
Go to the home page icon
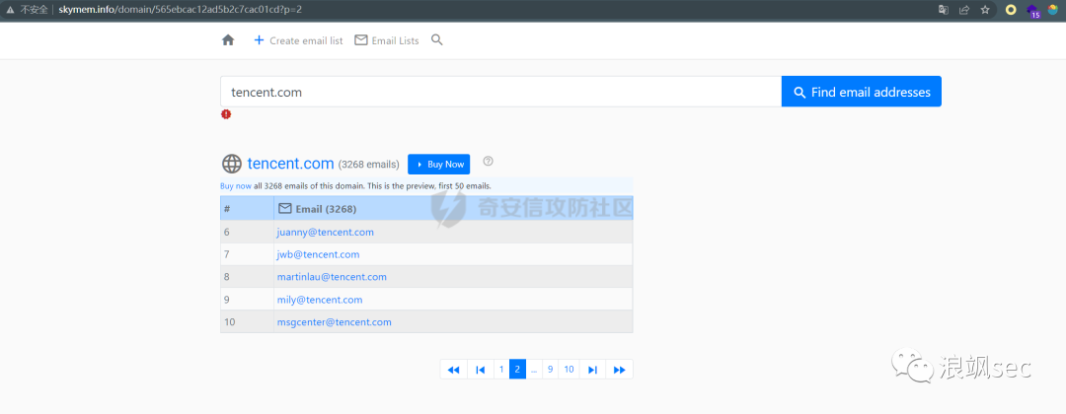[228, 40]
